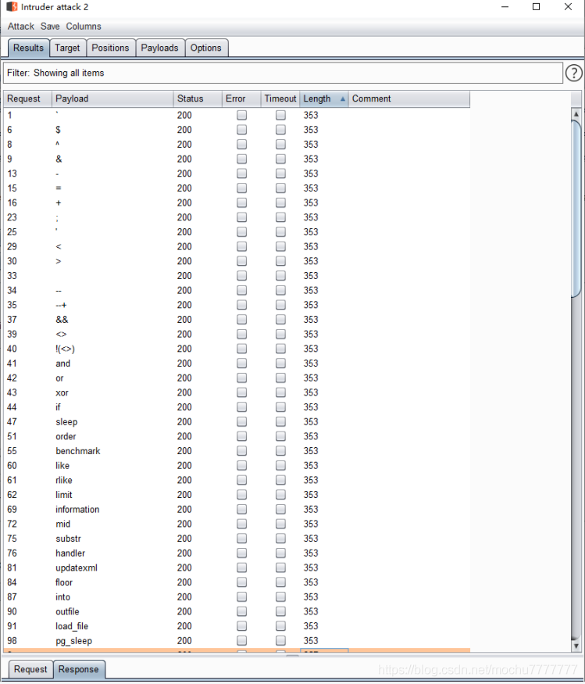Click the scrollbar down arrow
The width and height of the screenshot is (585, 684).
pyautogui.click(x=576, y=646)
